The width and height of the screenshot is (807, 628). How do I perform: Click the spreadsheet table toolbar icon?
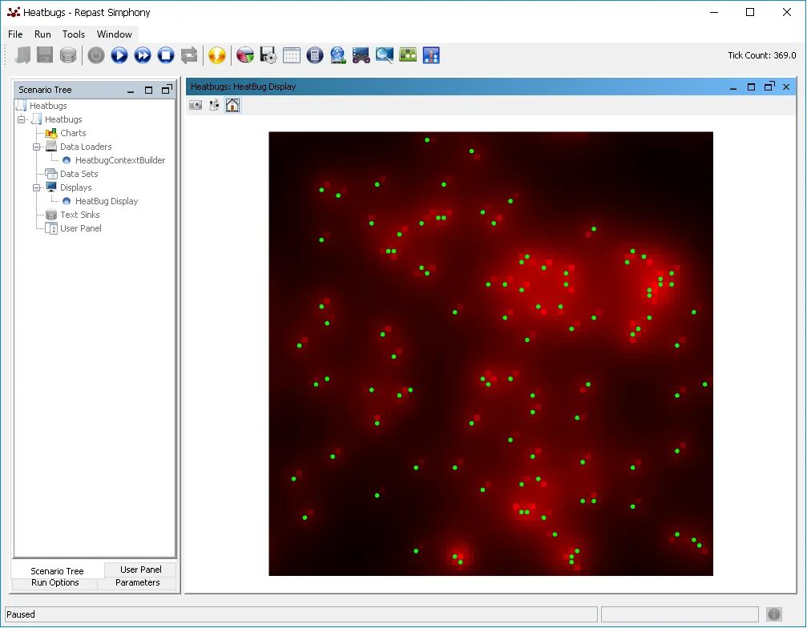[x=291, y=55]
